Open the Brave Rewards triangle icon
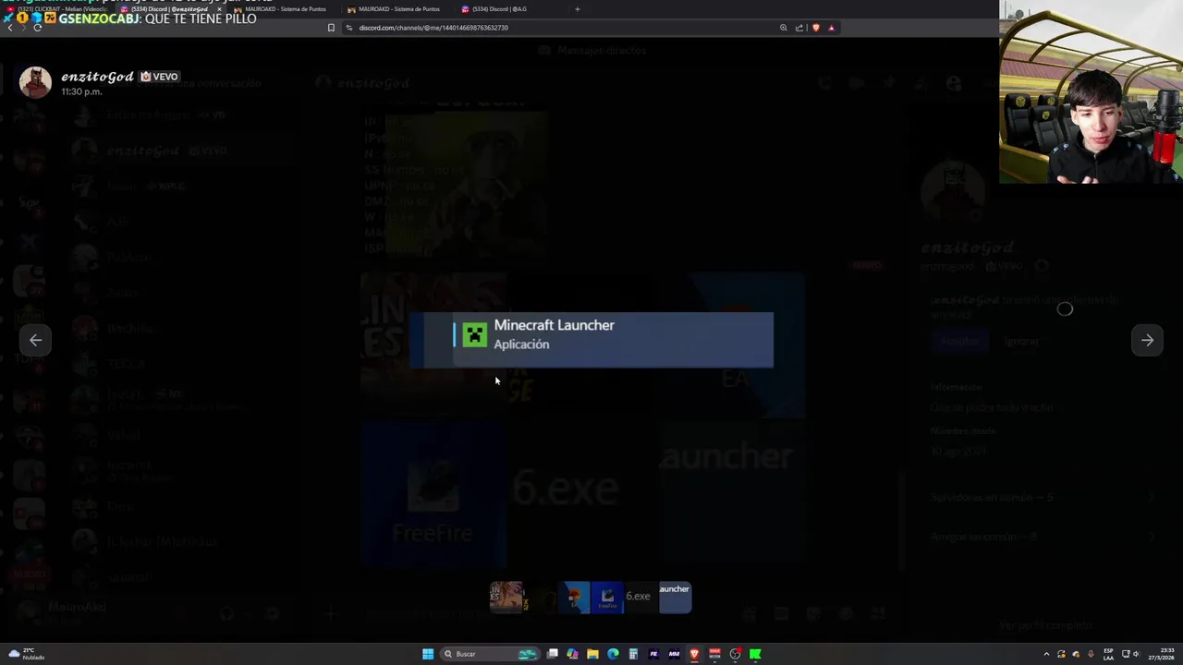The width and height of the screenshot is (1183, 665). coord(831,28)
